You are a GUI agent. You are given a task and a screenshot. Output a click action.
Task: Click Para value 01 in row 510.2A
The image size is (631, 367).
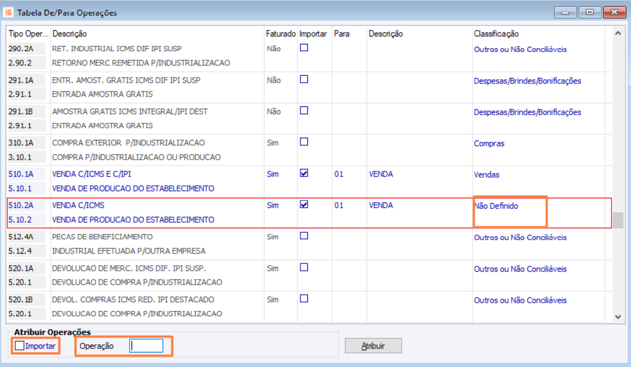pos(339,205)
